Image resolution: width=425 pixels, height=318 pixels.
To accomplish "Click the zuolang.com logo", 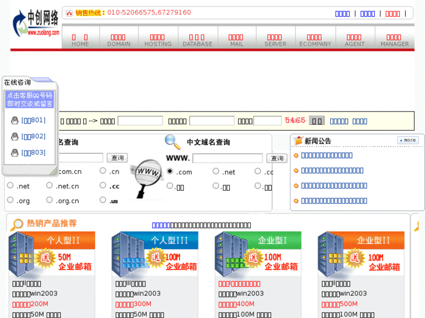I will [x=36, y=23].
